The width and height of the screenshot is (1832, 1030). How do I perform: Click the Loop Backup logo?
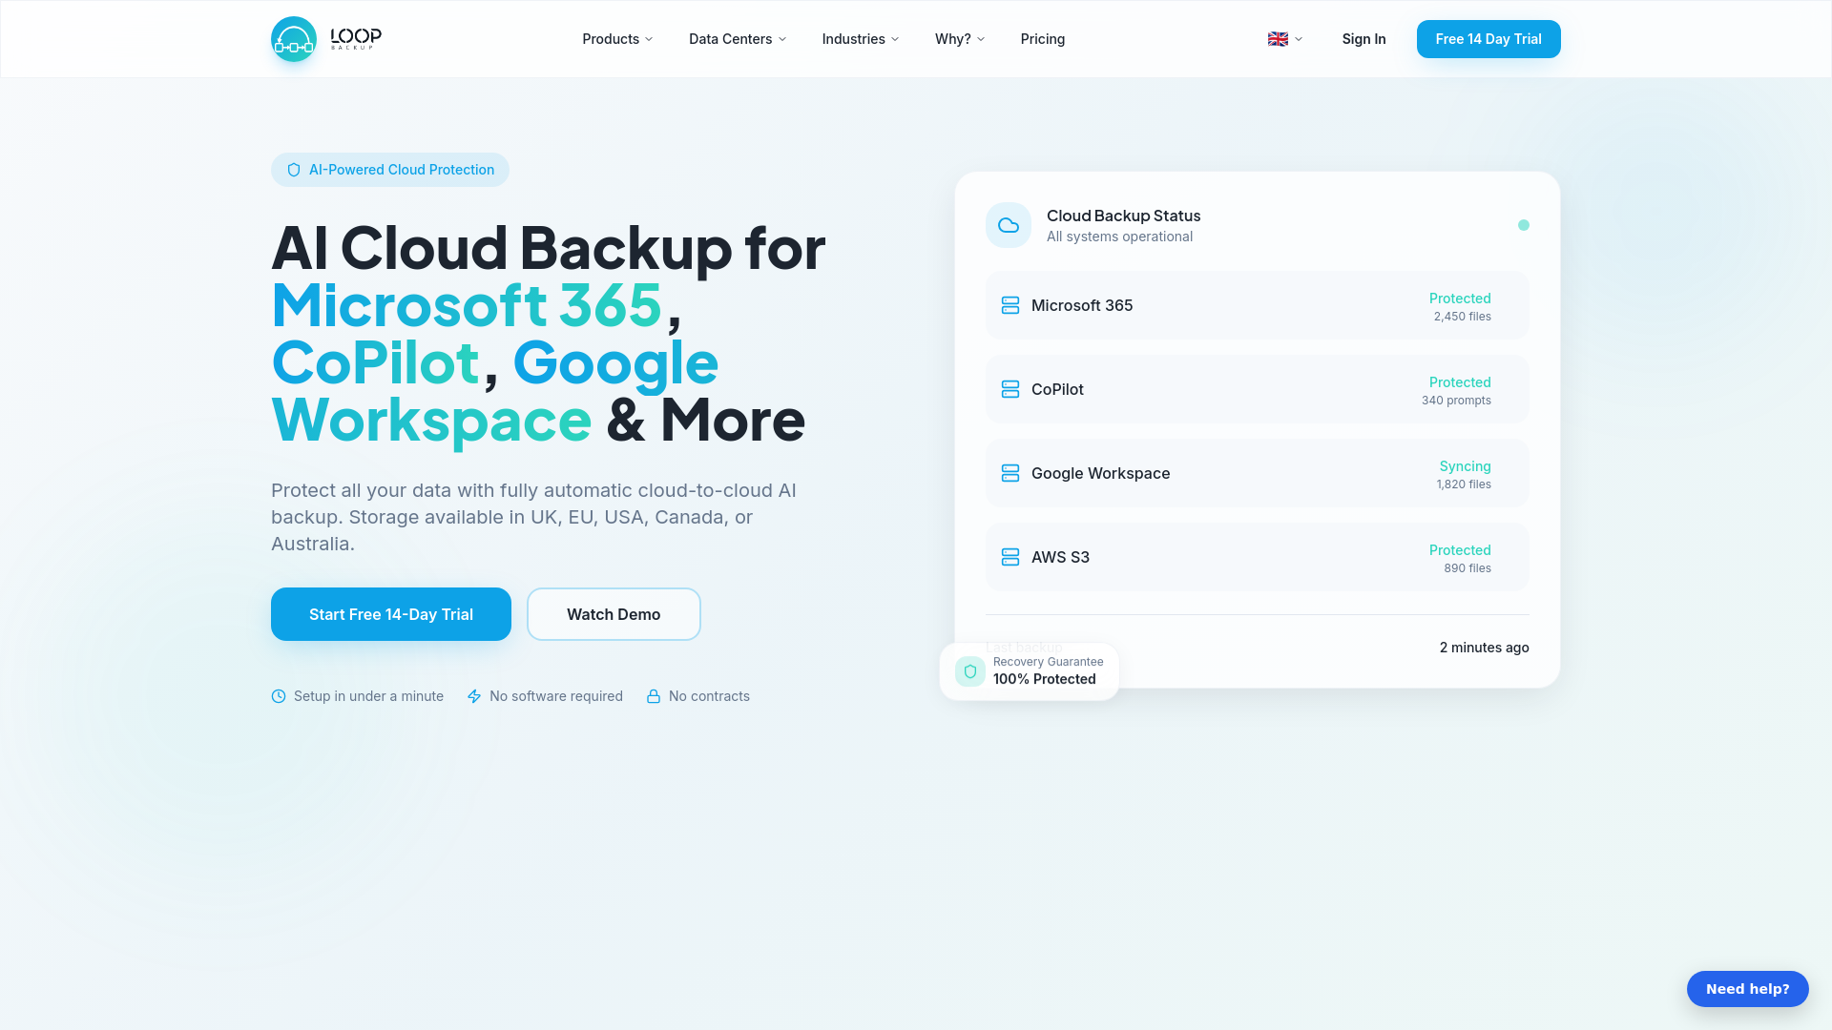(326, 39)
